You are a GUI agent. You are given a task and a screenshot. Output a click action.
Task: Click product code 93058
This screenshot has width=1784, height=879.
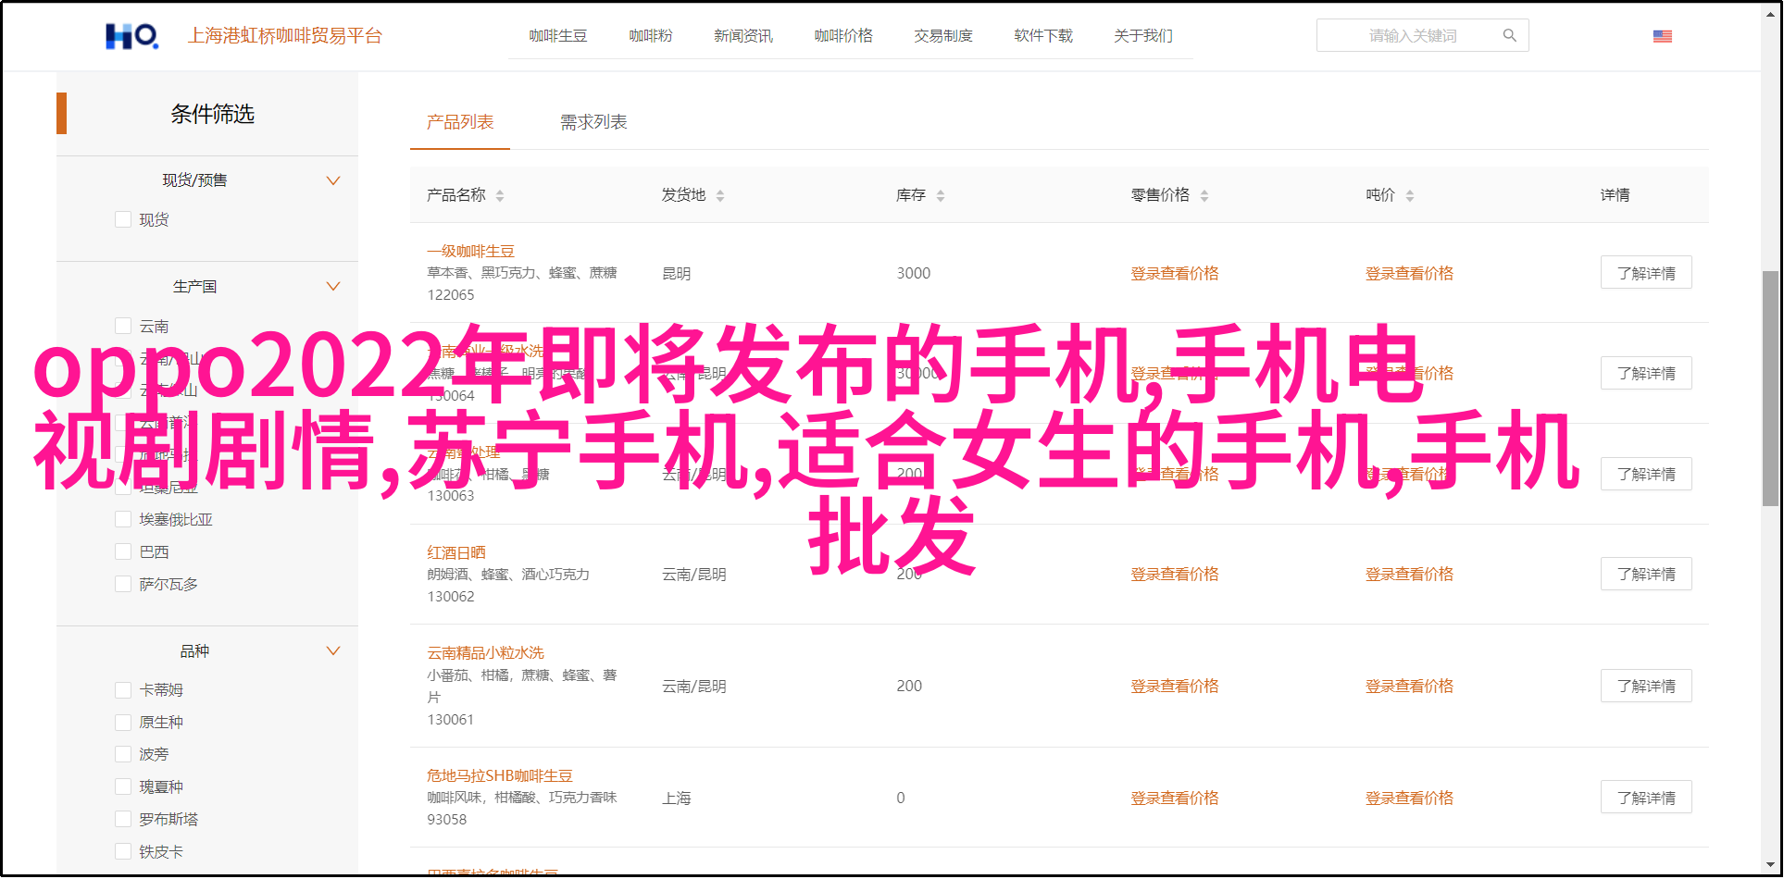click(x=447, y=820)
